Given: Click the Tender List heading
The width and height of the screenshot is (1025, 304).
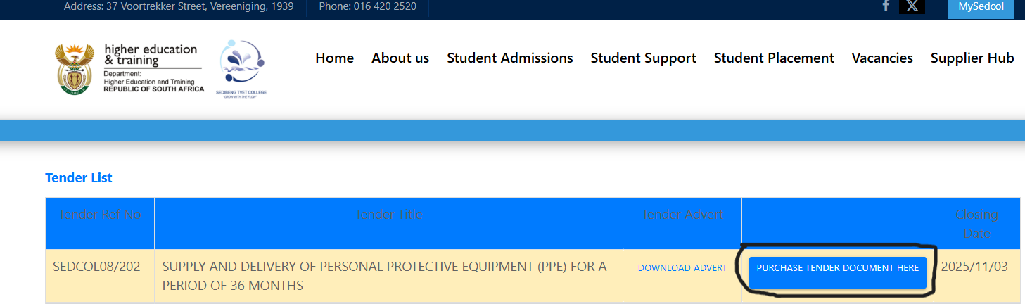Looking at the screenshot, I should pyautogui.click(x=79, y=178).
